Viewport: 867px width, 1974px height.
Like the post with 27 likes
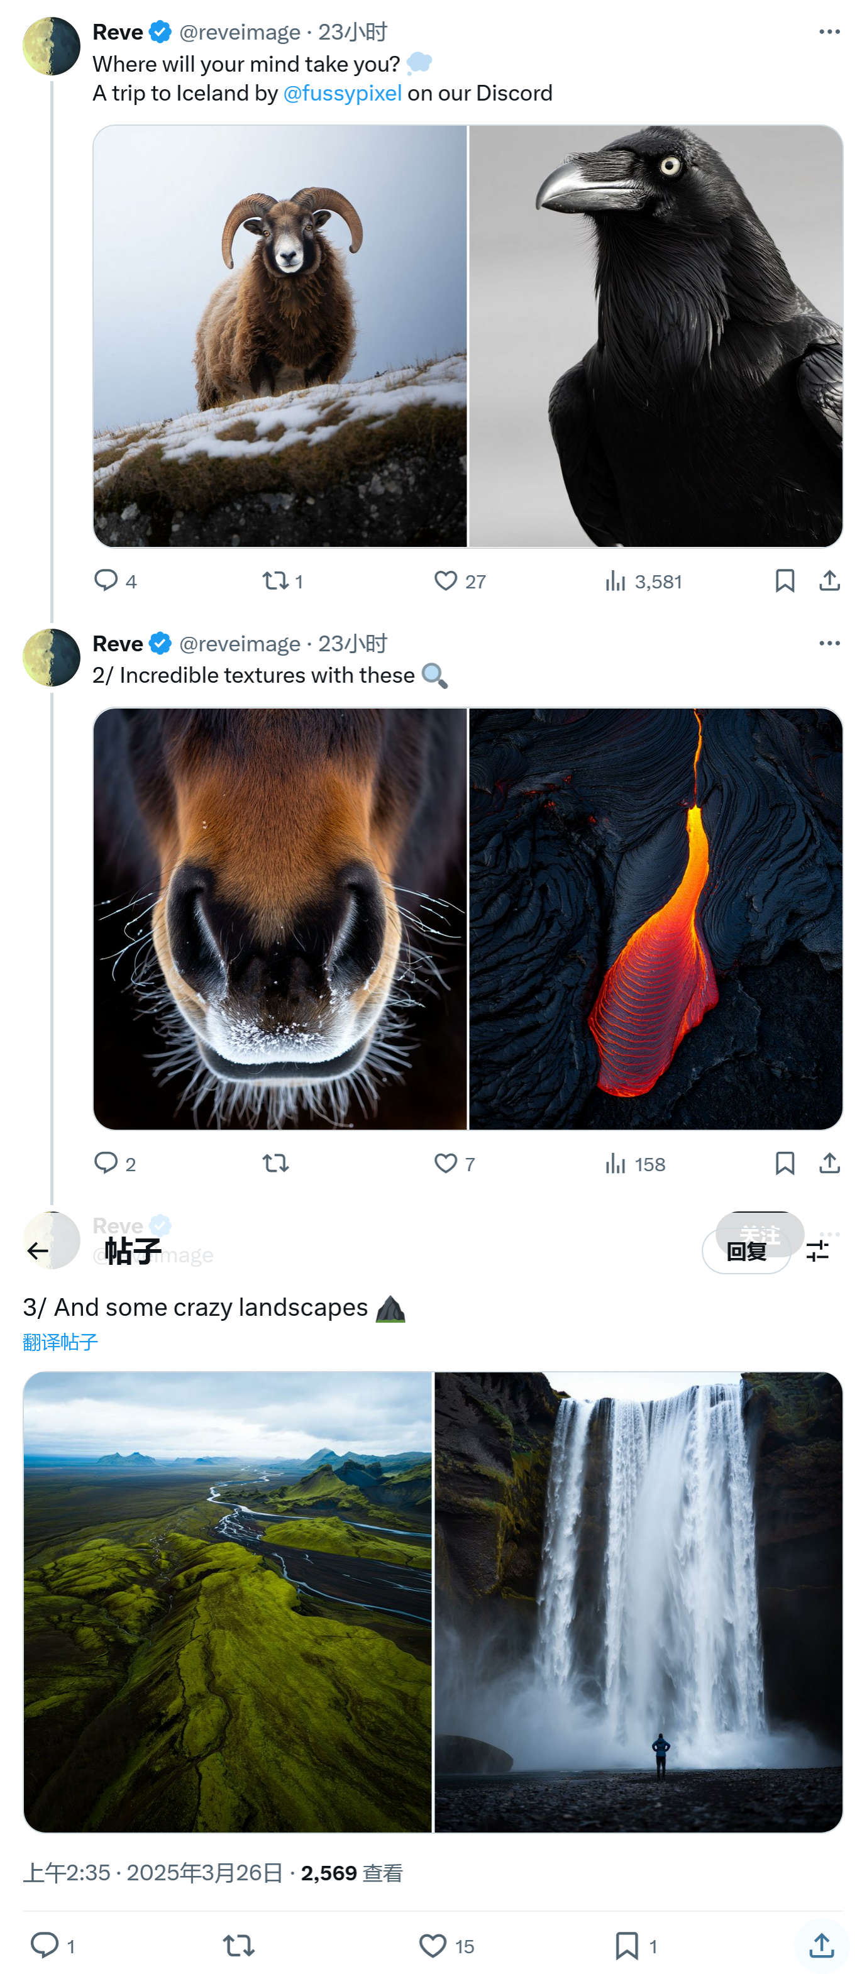pyautogui.click(x=445, y=580)
